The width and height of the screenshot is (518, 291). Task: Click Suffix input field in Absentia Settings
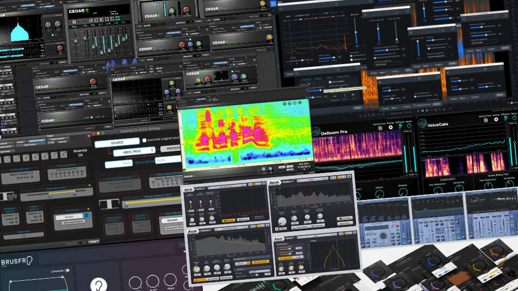(x=168, y=161)
